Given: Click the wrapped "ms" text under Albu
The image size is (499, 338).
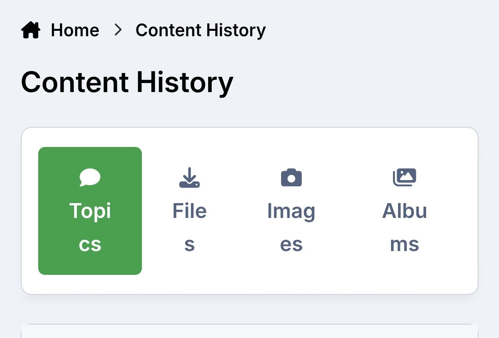Looking at the screenshot, I should click(404, 244).
